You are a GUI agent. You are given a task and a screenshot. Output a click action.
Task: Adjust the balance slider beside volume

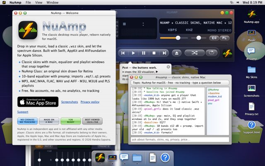pyautogui.click(x=199, y=38)
